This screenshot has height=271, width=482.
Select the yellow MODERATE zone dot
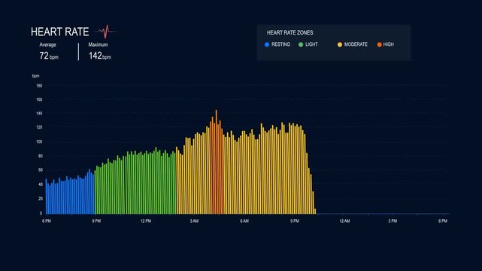point(340,44)
